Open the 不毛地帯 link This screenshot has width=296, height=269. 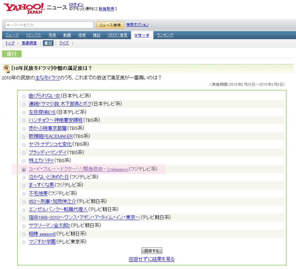click(x=38, y=193)
